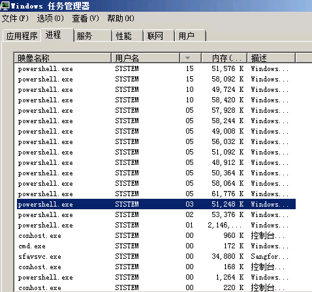The image size is (312, 292).
Task: Select powershell.exe row with 1,264 K memory
Action: click(156, 277)
